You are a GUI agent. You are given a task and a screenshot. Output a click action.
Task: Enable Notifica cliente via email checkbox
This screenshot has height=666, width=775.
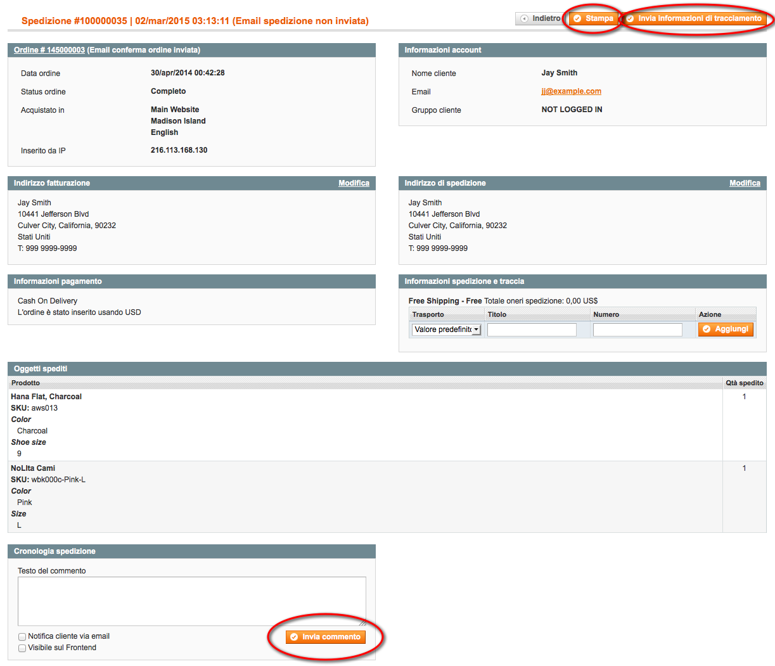22,637
